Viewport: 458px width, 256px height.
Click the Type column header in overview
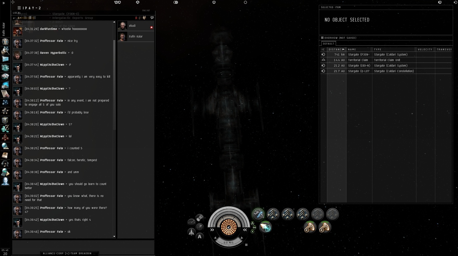(x=394, y=49)
